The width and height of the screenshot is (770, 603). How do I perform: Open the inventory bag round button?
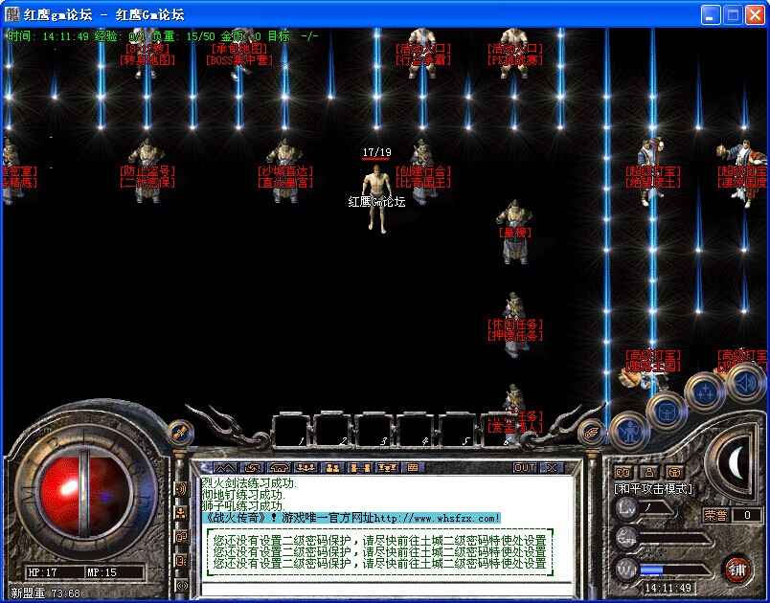click(x=667, y=412)
